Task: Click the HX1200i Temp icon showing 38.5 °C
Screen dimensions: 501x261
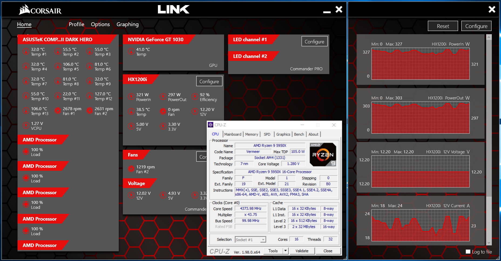Action: point(131,111)
